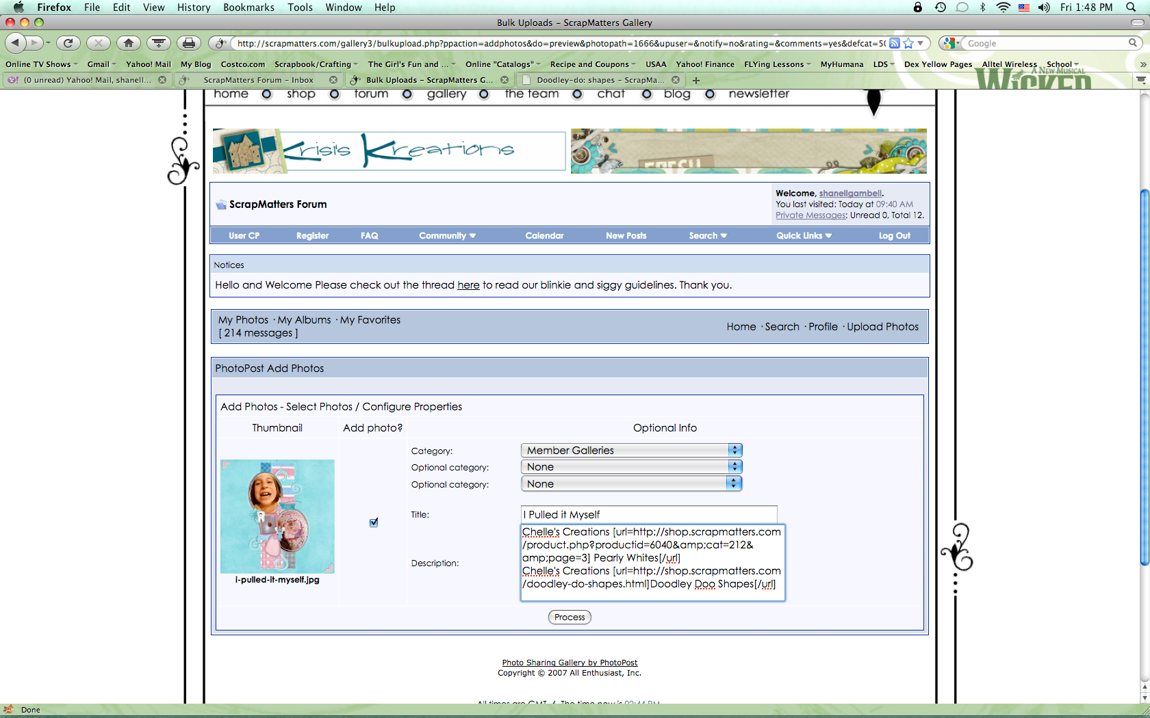Screen dimensions: 1150x718
Task: Click the browser Forward arrow button
Action: pos(34,43)
